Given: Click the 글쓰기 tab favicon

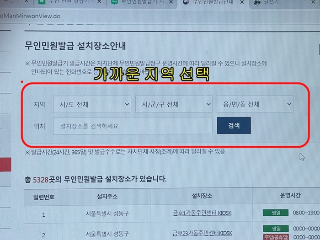Looking at the screenshot, I should [257, 3].
